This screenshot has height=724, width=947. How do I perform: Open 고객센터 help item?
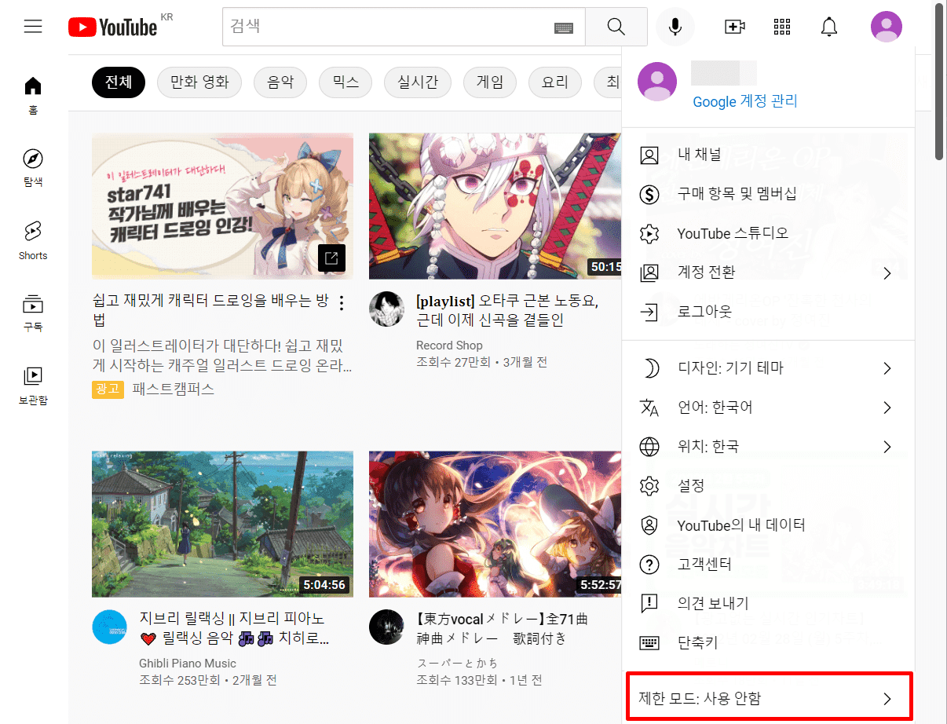pyautogui.click(x=768, y=564)
